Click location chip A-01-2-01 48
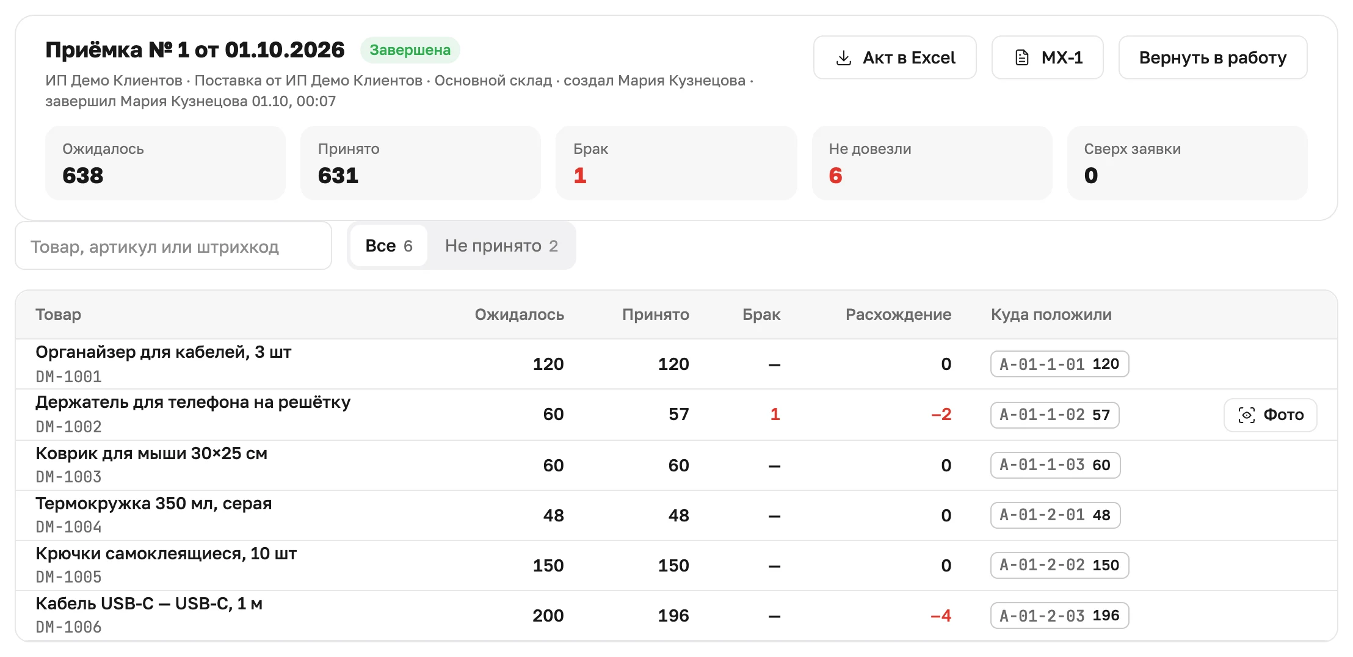 coord(1055,515)
